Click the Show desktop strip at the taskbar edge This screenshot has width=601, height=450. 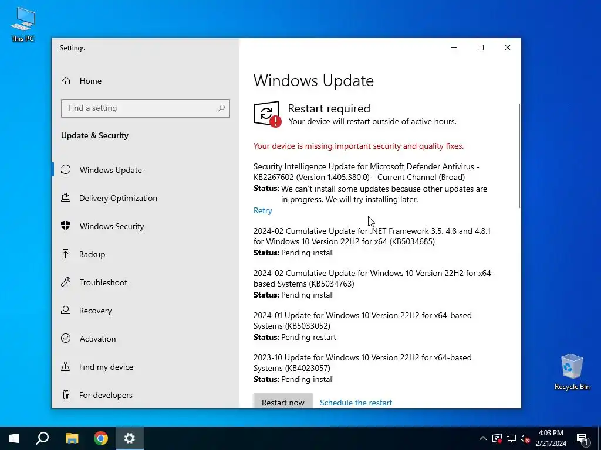tap(599, 438)
